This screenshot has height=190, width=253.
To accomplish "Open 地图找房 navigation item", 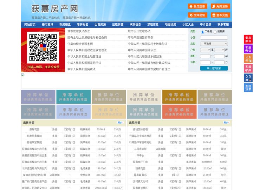I will click(x=170, y=25).
